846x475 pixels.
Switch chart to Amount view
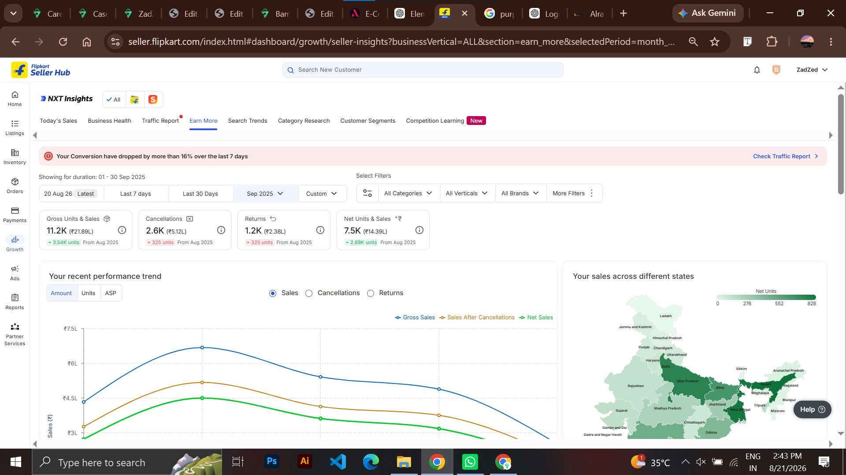click(x=61, y=293)
